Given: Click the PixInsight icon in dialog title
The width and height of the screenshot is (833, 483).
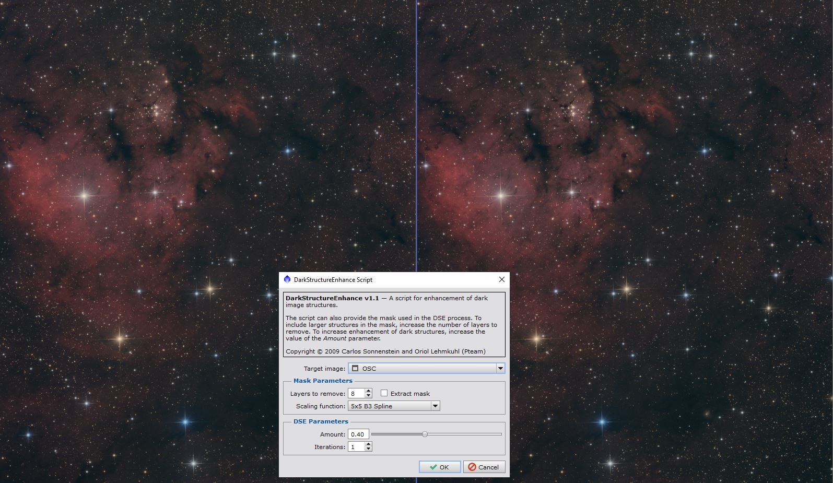Looking at the screenshot, I should tap(287, 279).
